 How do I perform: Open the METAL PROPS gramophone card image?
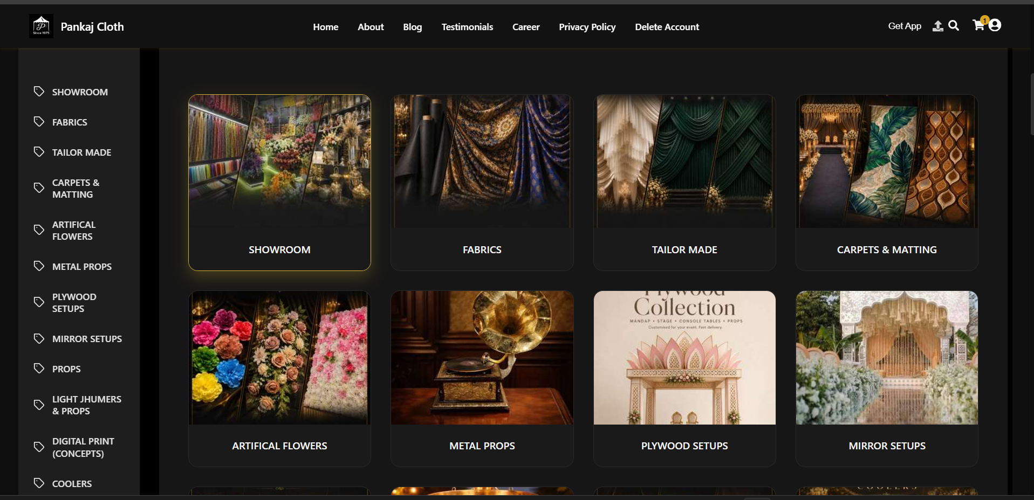click(482, 358)
